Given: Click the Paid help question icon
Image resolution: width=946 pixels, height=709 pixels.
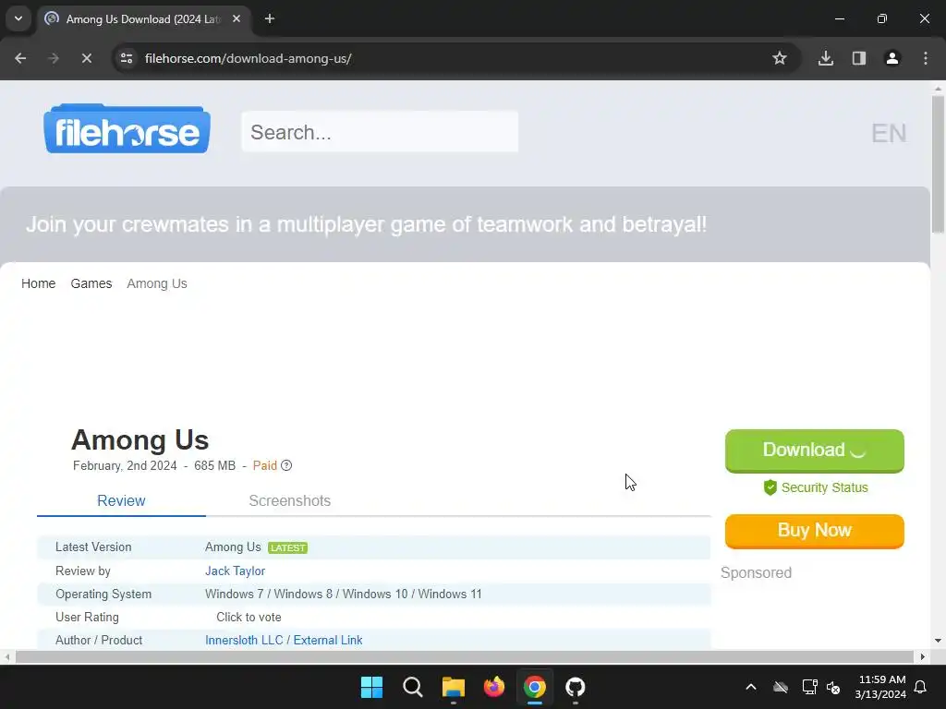Looking at the screenshot, I should pos(286,465).
